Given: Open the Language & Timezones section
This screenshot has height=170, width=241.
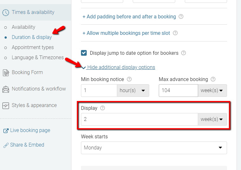Looking at the screenshot, I should (x=38, y=57).
